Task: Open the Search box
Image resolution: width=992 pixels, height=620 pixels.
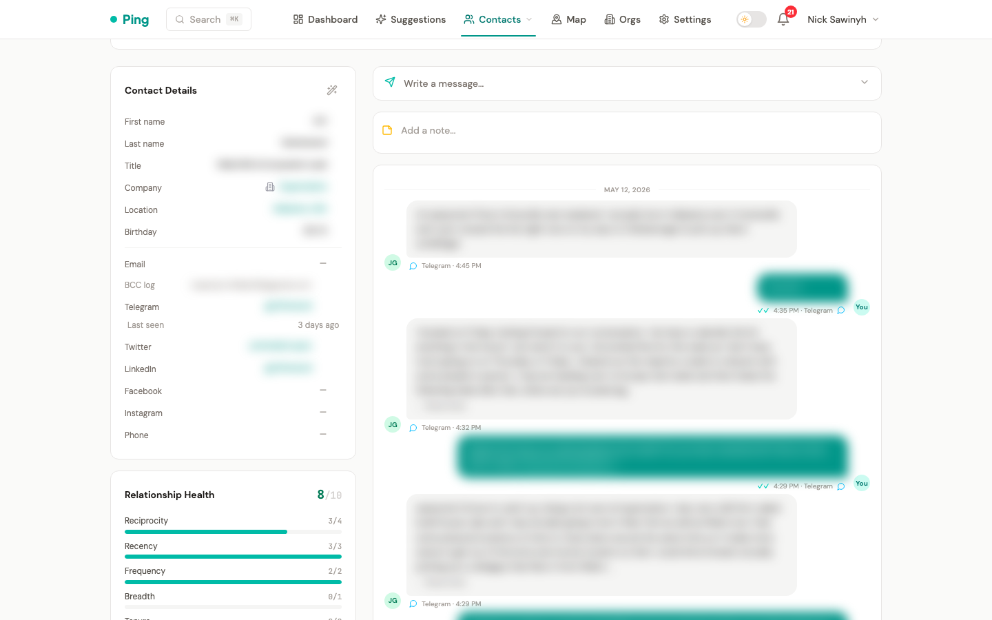Action: (209, 19)
